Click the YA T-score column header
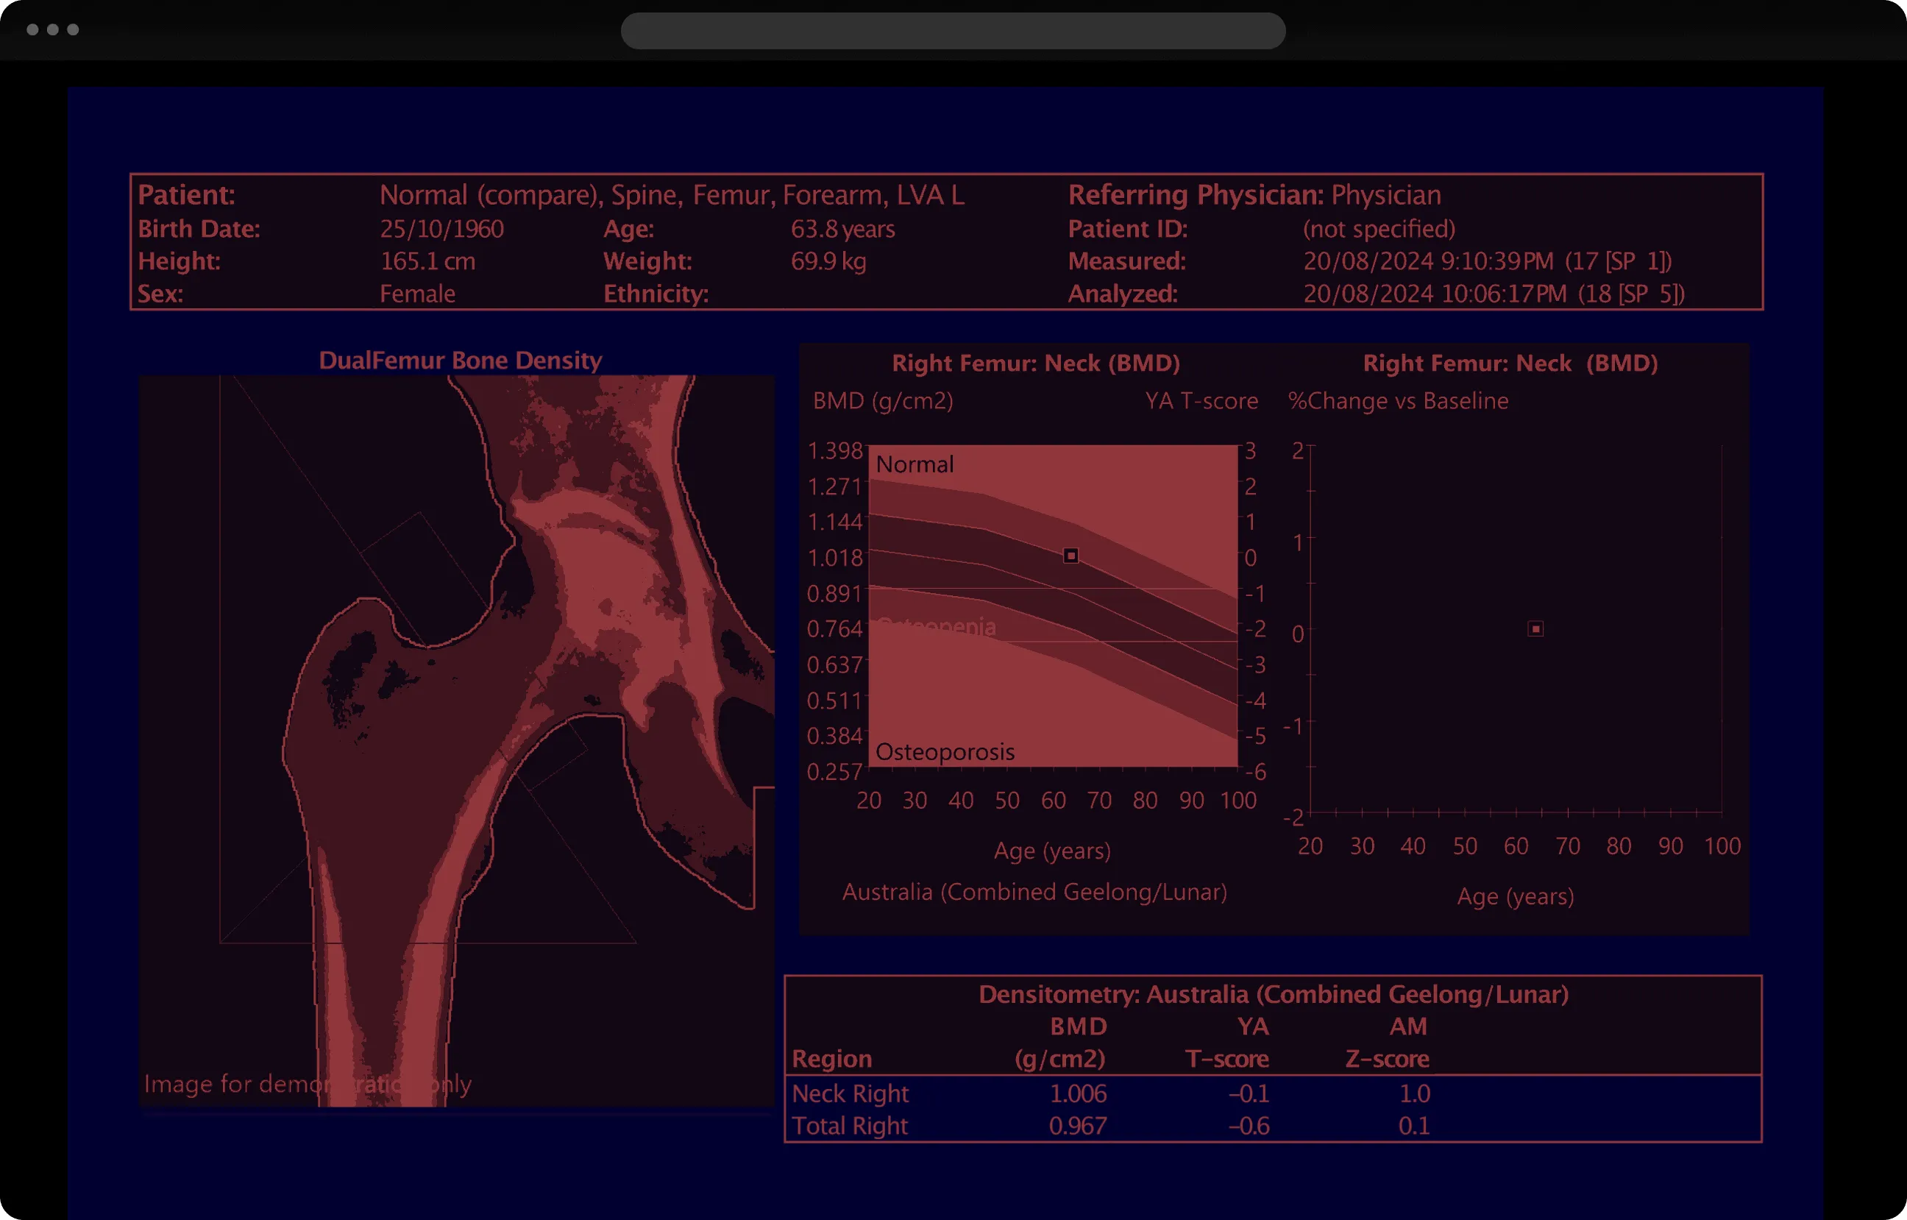The width and height of the screenshot is (1907, 1220). 1226,1043
